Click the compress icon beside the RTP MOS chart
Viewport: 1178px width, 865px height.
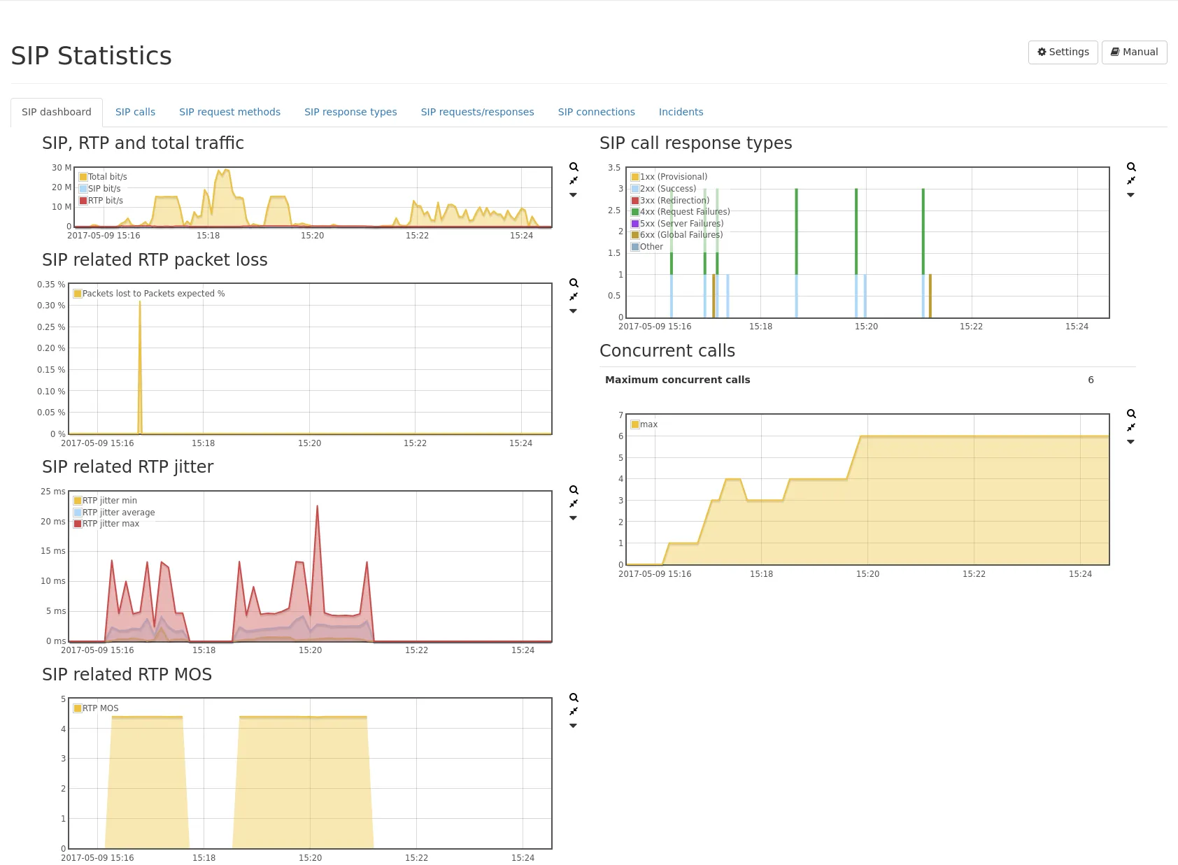574,711
